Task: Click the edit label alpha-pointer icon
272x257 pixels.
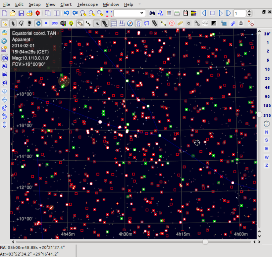Action: tap(197, 23)
